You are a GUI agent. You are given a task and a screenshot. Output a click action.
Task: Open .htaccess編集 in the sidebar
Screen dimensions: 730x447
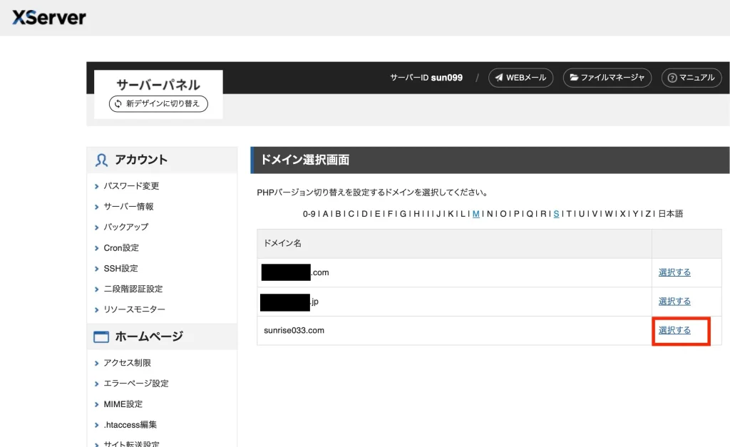pos(130,425)
